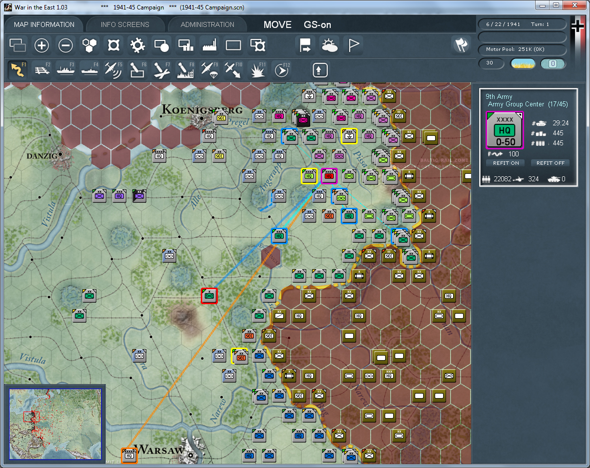
Task: Click the Danzig city hex
Action: [x=60, y=154]
